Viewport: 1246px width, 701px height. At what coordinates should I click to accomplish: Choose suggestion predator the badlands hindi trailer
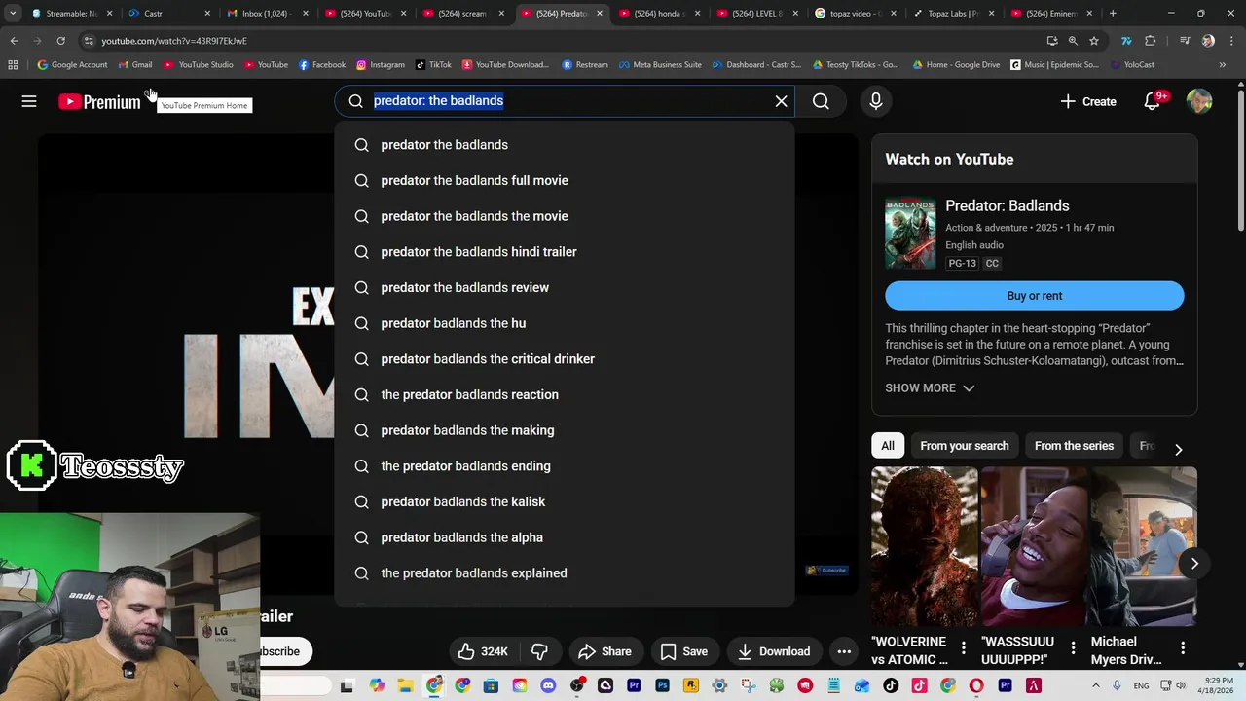565,252
